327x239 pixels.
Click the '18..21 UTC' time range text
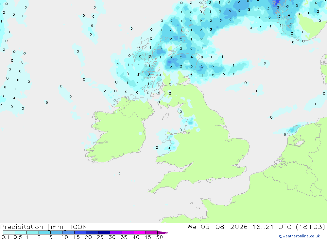tap(272, 227)
